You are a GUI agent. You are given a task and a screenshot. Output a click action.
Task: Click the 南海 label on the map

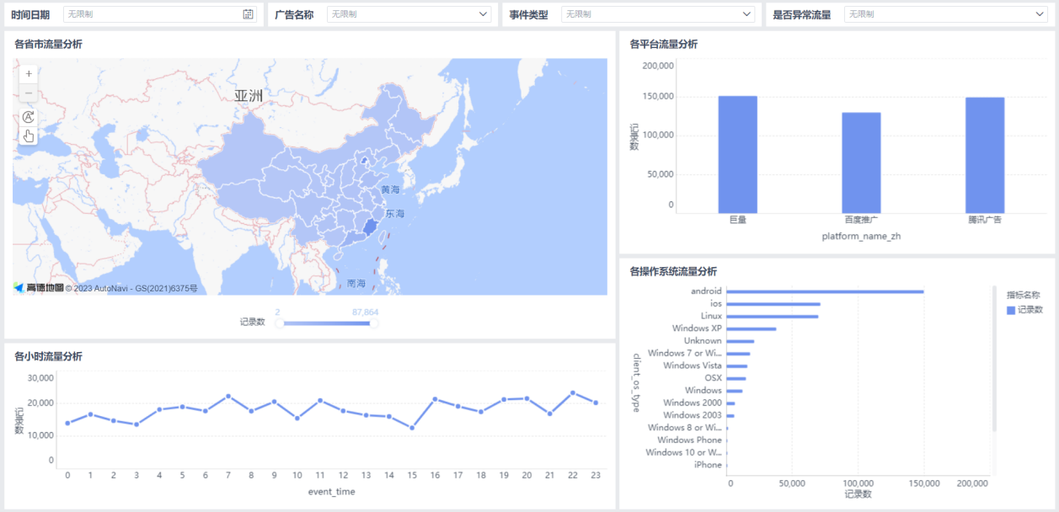356,284
